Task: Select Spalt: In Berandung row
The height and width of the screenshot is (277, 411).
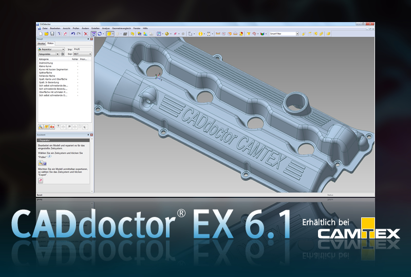Action: 65,82
